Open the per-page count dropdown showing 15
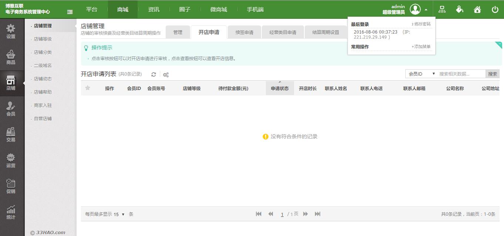The image size is (504, 236). click(x=119, y=214)
